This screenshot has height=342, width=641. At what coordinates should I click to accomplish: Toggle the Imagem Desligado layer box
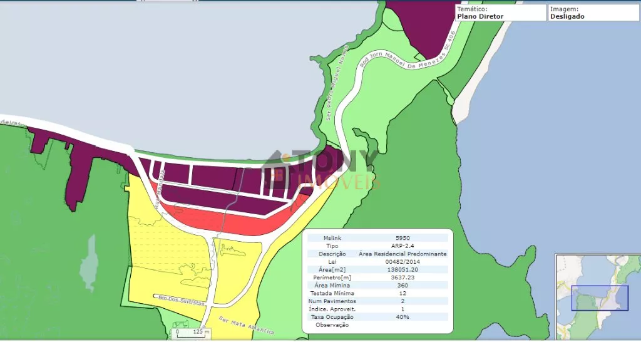click(593, 13)
